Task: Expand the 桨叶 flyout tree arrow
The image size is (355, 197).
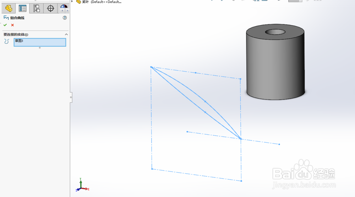Action: tap(72, 1)
